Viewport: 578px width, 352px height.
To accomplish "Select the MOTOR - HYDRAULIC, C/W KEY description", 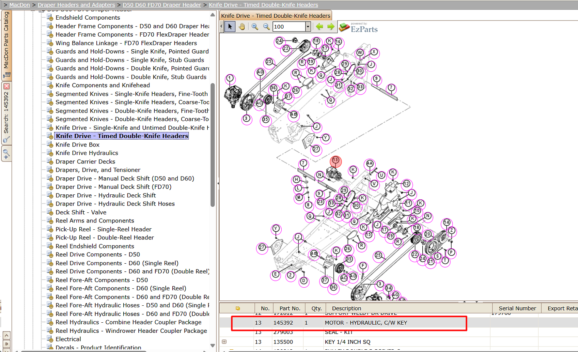I will tap(366, 323).
